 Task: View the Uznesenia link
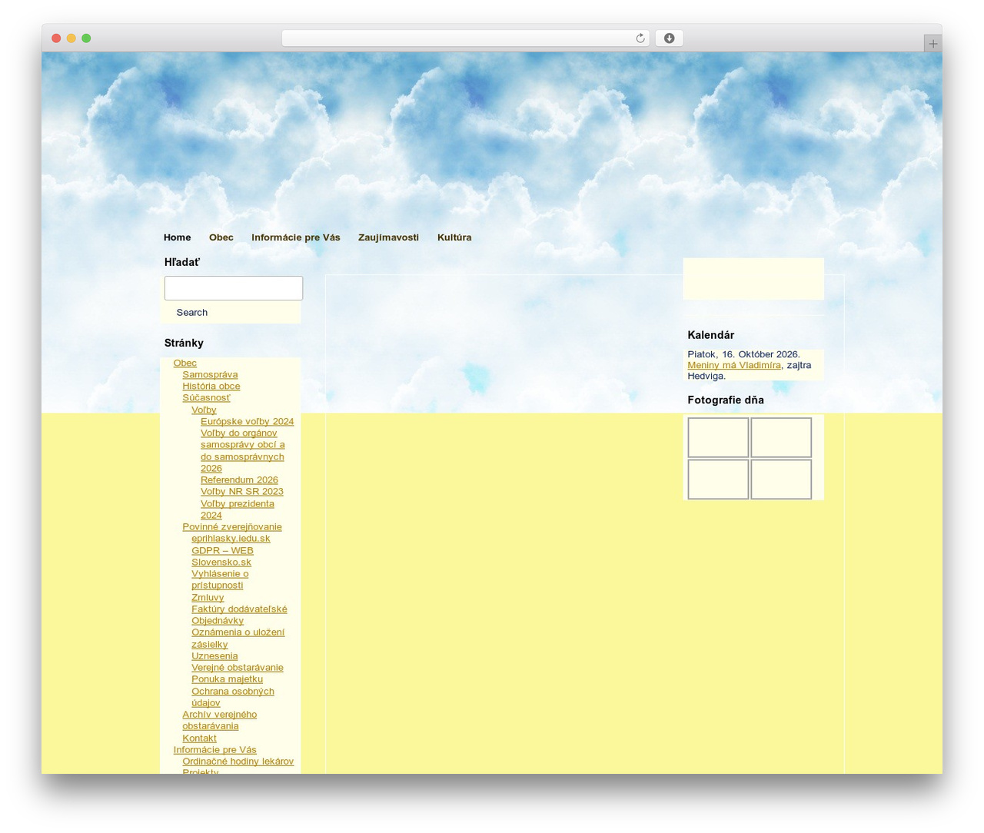click(x=214, y=655)
